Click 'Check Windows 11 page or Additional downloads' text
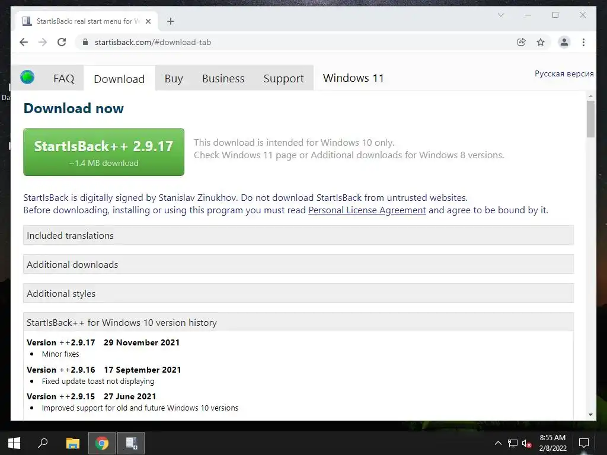Screen dimensions: 607x455 (x=349, y=155)
